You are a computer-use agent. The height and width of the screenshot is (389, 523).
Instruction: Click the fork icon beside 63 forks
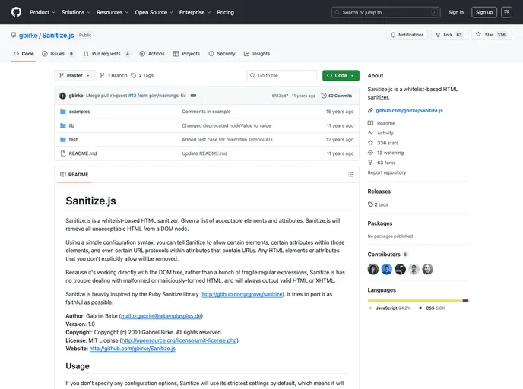click(370, 163)
